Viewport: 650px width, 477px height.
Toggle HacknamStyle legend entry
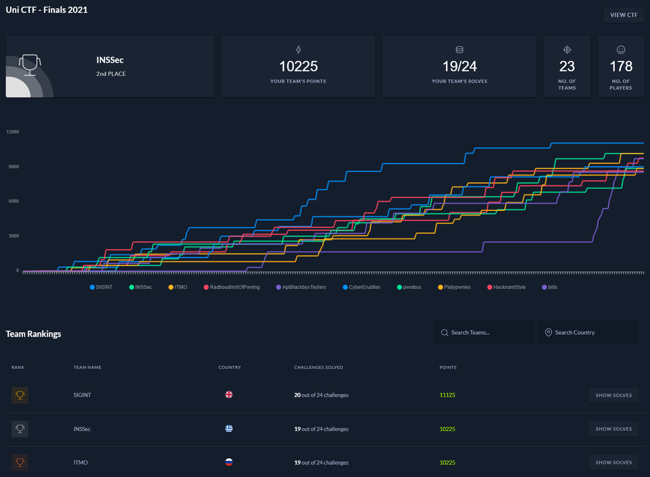pyautogui.click(x=506, y=287)
